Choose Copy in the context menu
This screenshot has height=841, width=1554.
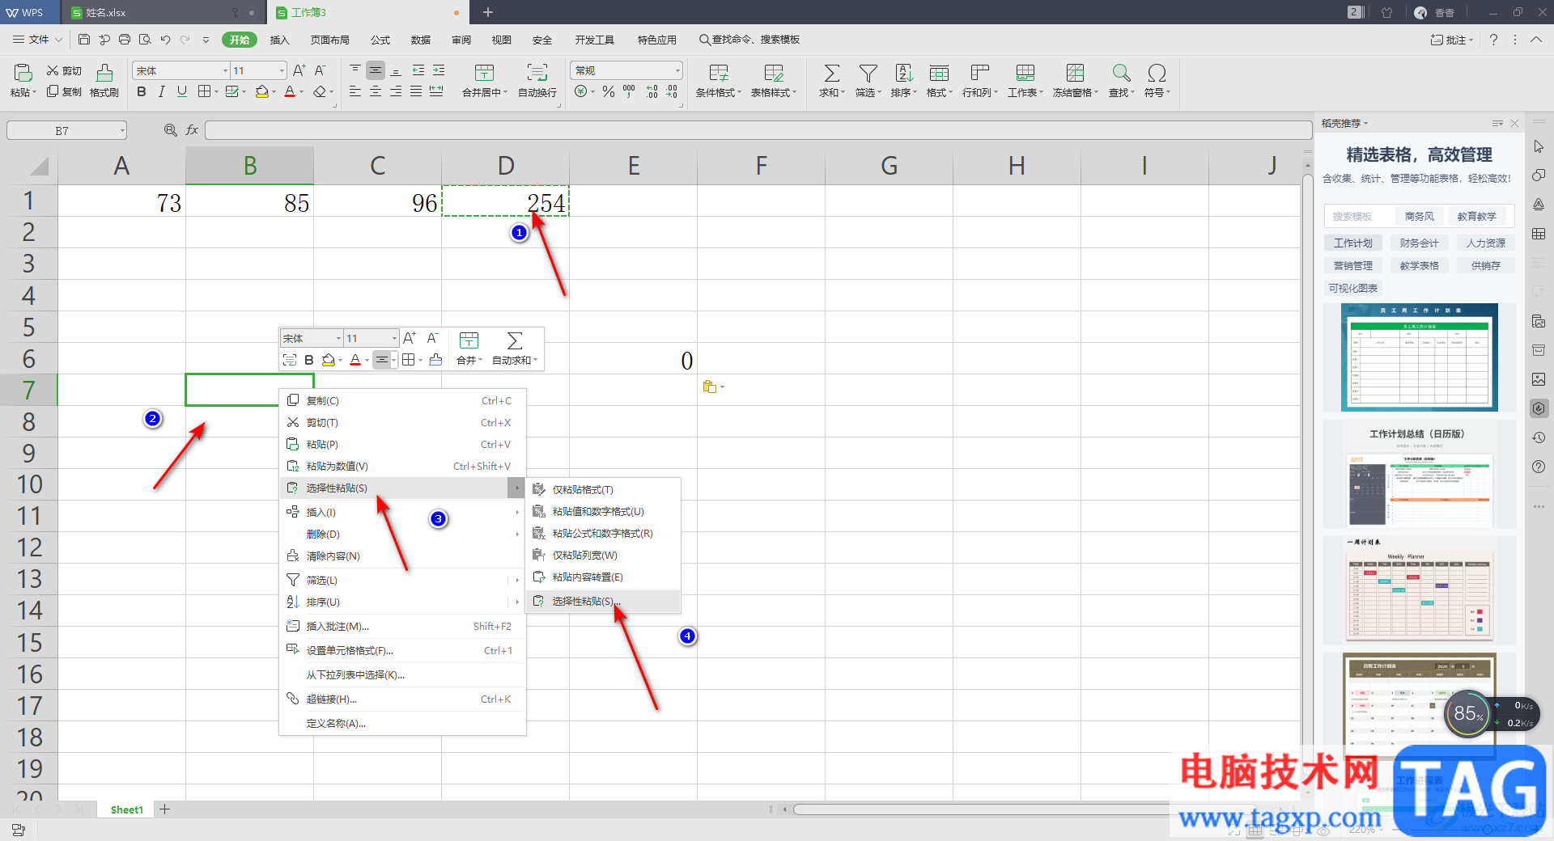point(402,401)
